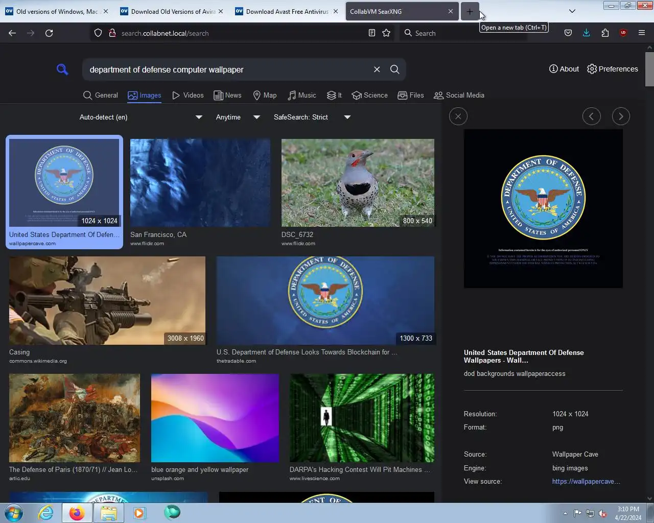654x523 pixels.
Task: Open a new tab
Action: 470,11
